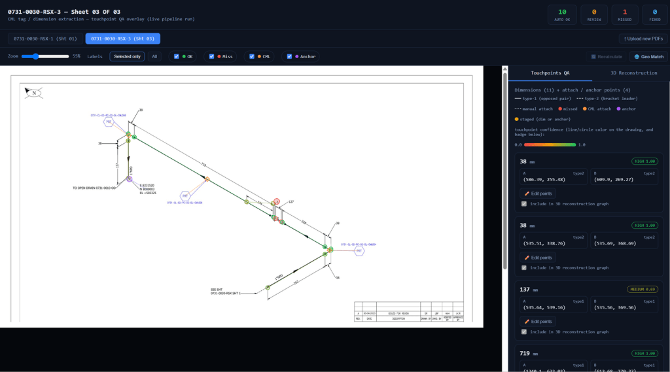Open the 3D Reconstruction tab

[633, 73]
